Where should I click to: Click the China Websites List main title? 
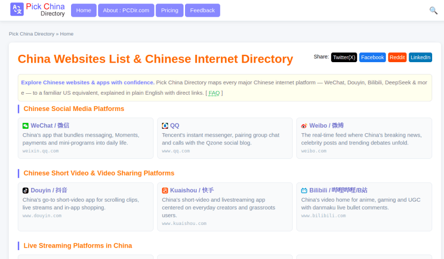coord(155,59)
